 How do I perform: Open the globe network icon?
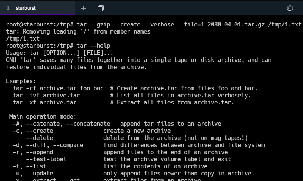click(x=290, y=8)
